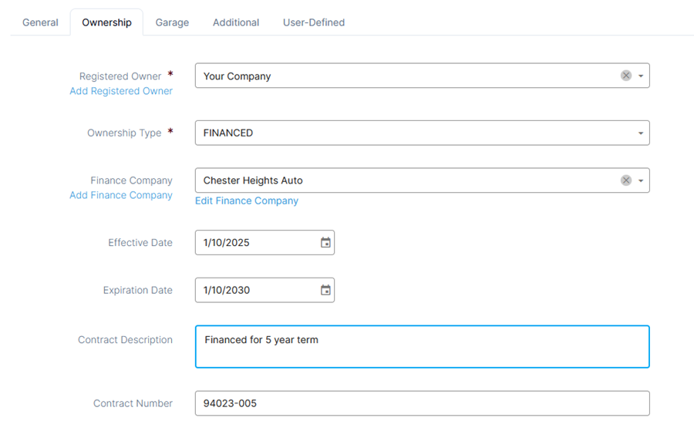Open the Effective Date calendar picker
Image resolution: width=694 pixels, height=448 pixels.
point(325,243)
